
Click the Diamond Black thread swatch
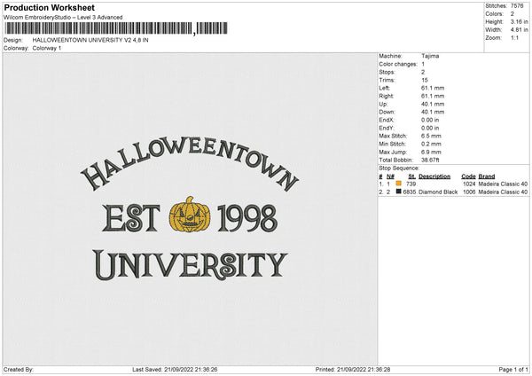[x=399, y=192]
